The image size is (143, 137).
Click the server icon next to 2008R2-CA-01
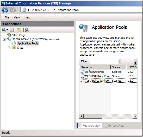(x=9, y=39)
